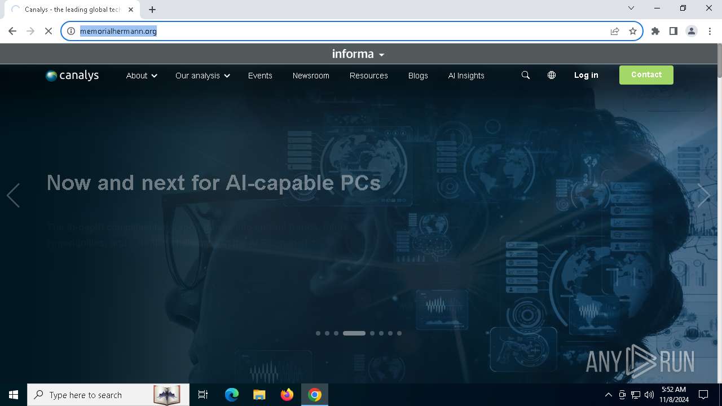
Task: Open the Windows Start menu
Action: (x=14, y=395)
